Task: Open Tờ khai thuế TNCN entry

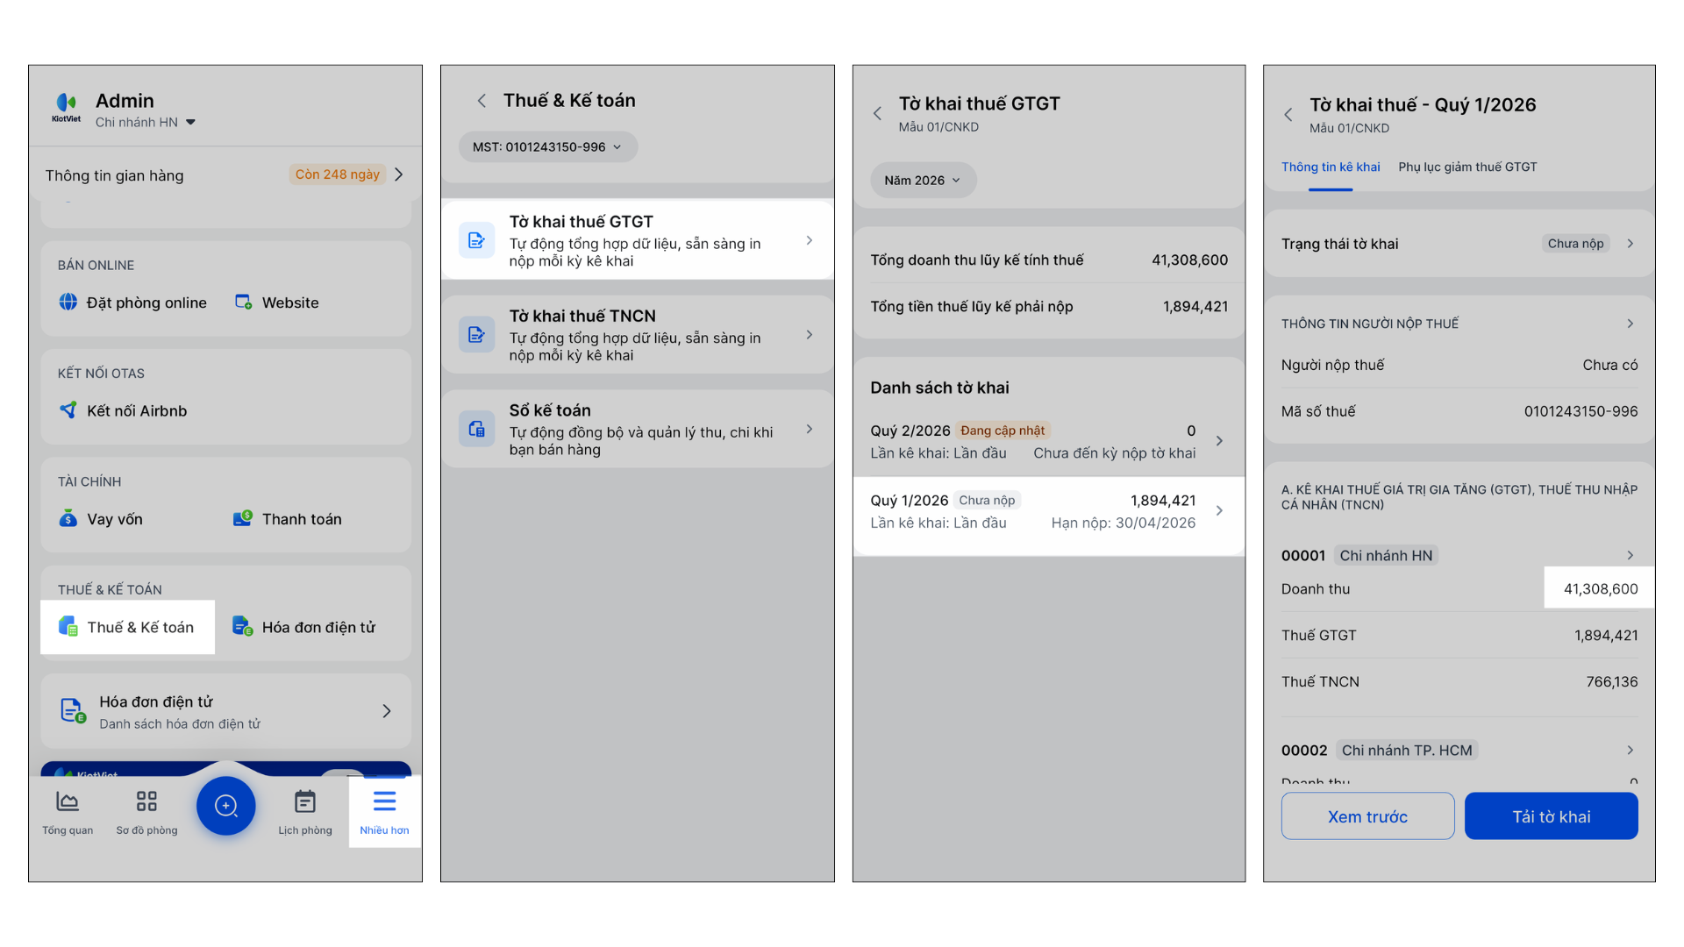Action: pos(638,335)
